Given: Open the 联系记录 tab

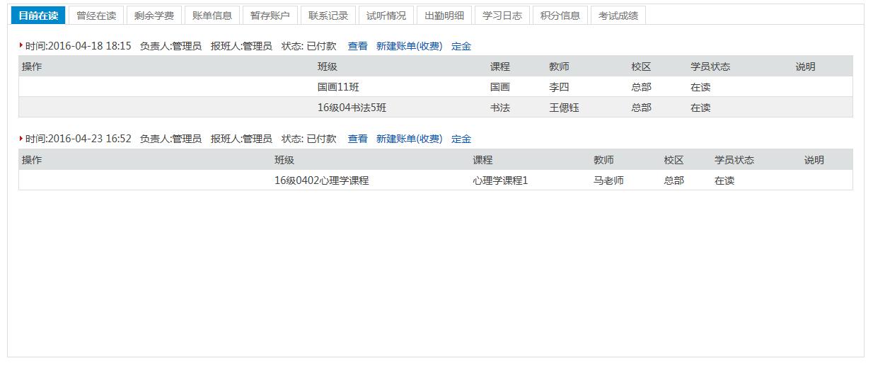Looking at the screenshot, I should click(328, 16).
